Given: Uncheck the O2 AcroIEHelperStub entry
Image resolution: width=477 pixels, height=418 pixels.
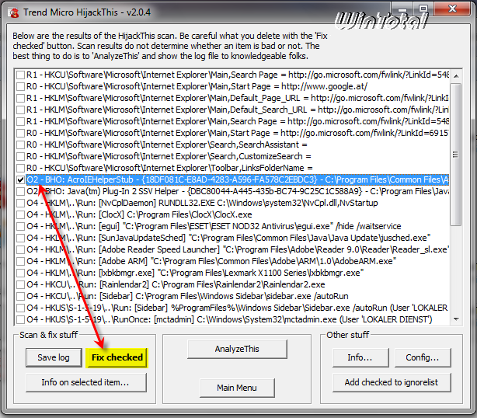Looking at the screenshot, I should pyautogui.click(x=20, y=179).
